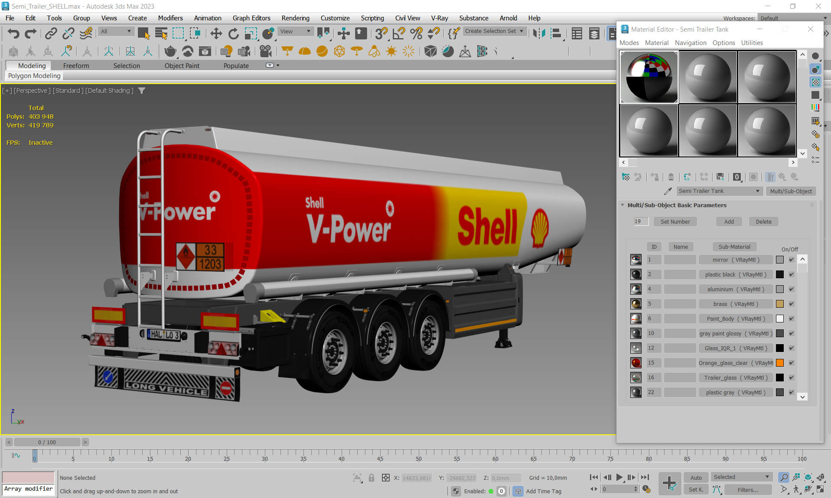This screenshot has height=498, width=831.
Task: Open the View reference coordinate dropdown
Action: (296, 31)
